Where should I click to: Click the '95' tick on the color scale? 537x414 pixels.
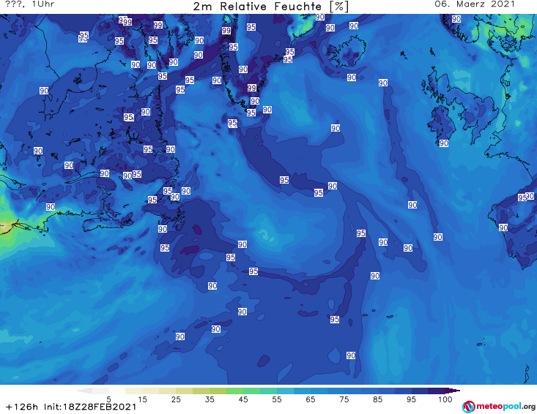(x=411, y=399)
